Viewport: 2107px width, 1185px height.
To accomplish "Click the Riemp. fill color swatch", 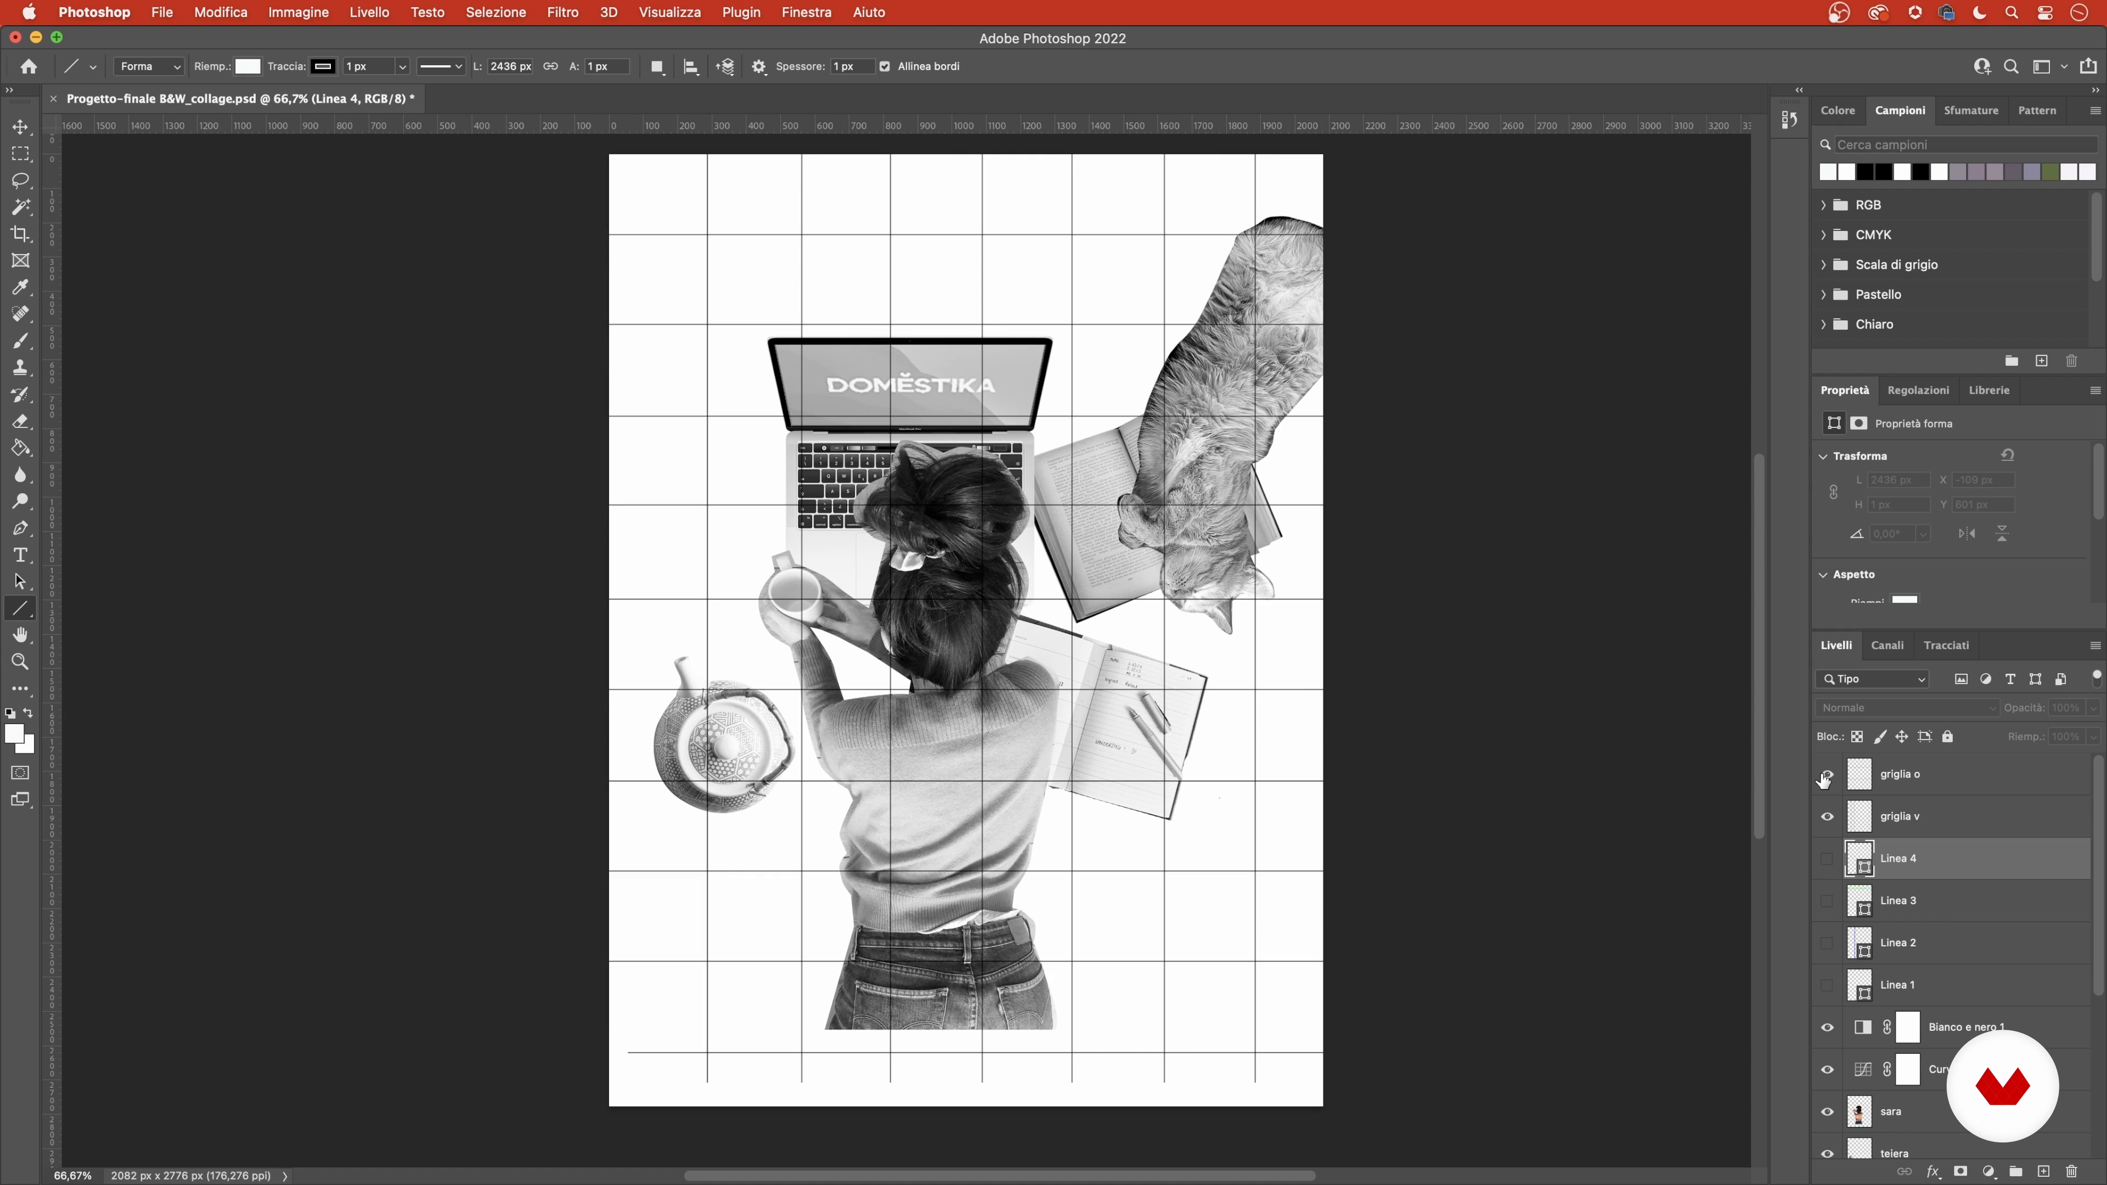I will tap(248, 67).
